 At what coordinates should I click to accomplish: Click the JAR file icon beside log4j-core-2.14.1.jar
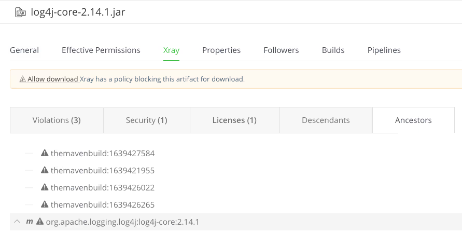pos(20,12)
